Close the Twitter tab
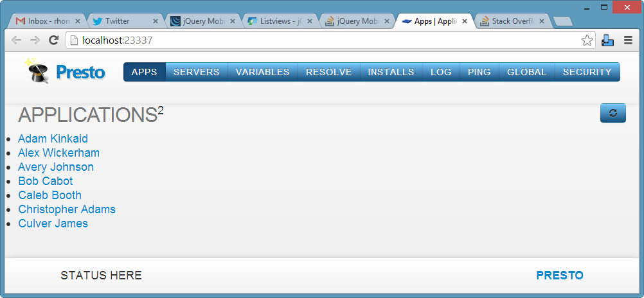The height and width of the screenshot is (298, 644). [x=156, y=21]
